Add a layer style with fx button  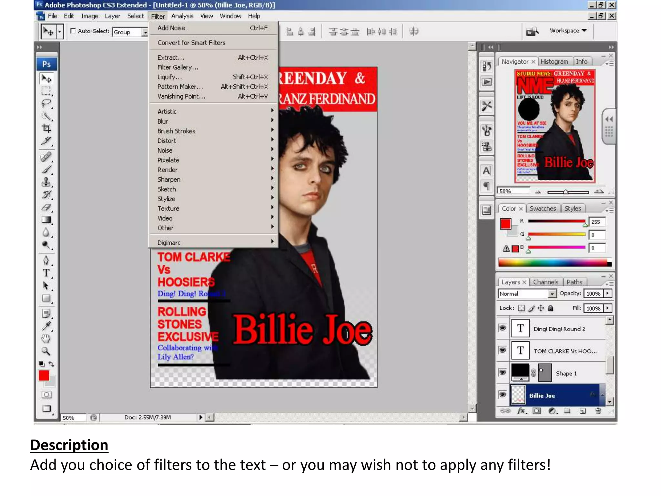(x=521, y=411)
